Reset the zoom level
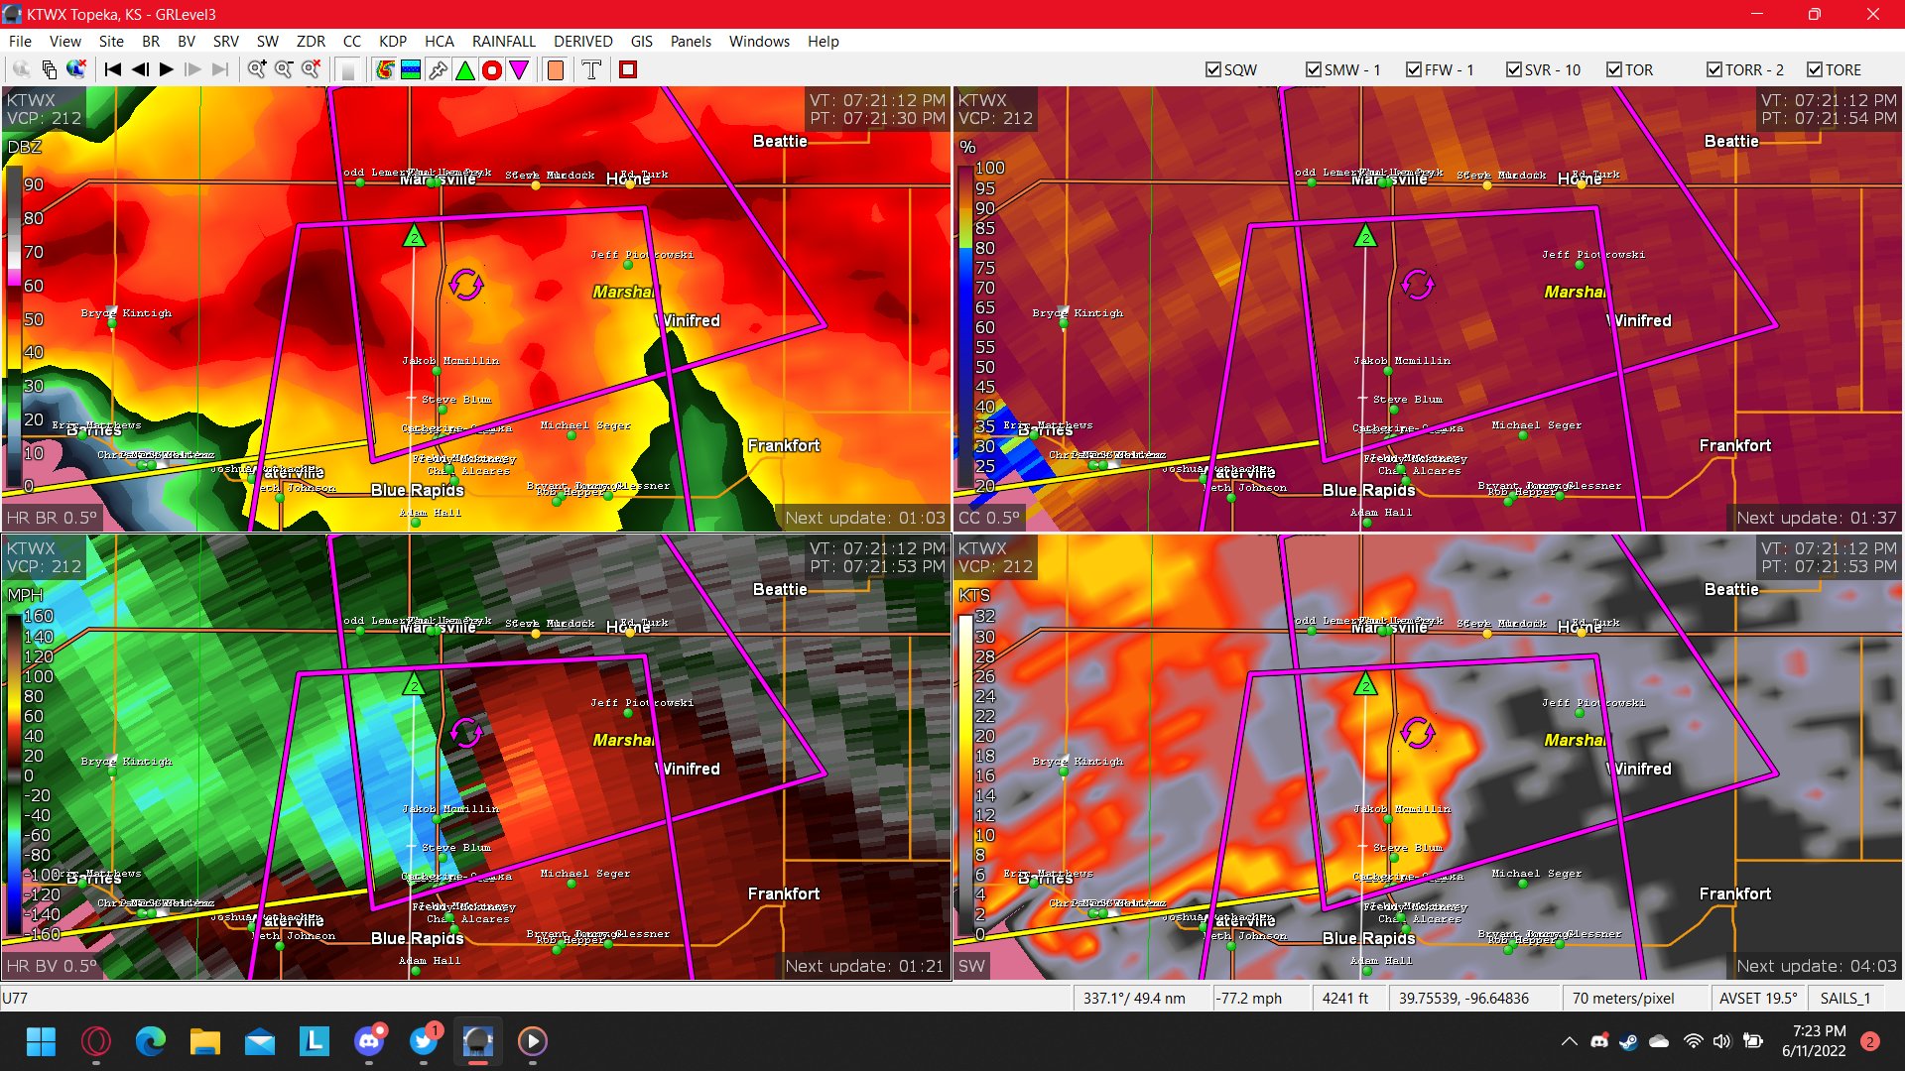Image resolution: width=1905 pixels, height=1071 pixels. (x=311, y=69)
